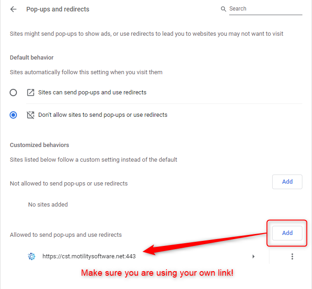Click the pop-up icon beside "Sites can send"
The width and height of the screenshot is (312, 289).
[x=31, y=93]
